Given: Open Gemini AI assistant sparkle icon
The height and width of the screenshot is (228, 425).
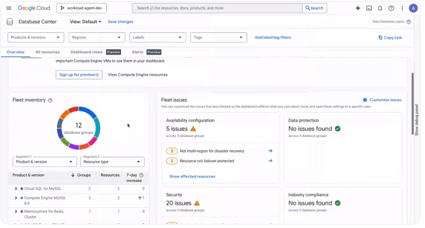Looking at the screenshot, I should [358, 8].
